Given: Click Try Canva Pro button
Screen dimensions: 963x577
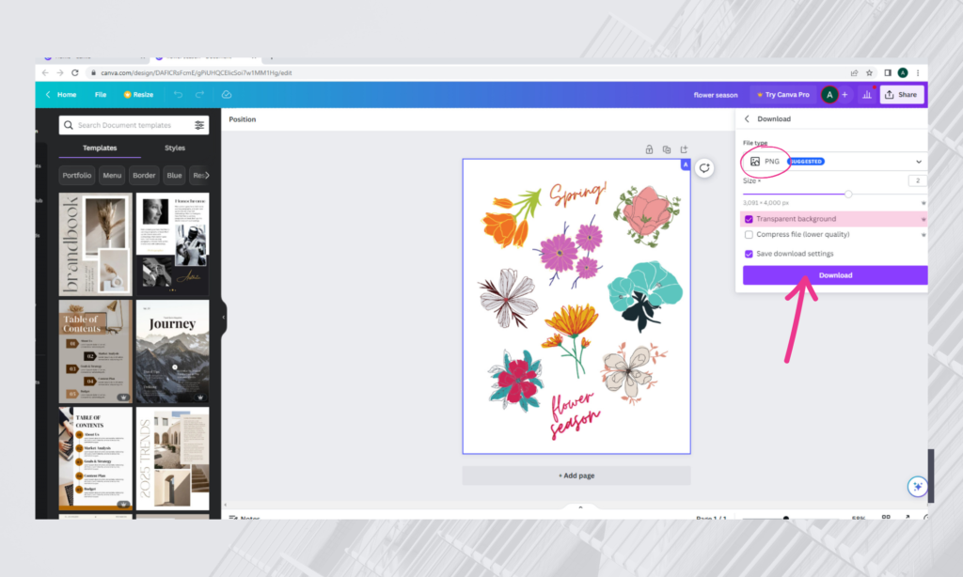Looking at the screenshot, I should point(783,95).
